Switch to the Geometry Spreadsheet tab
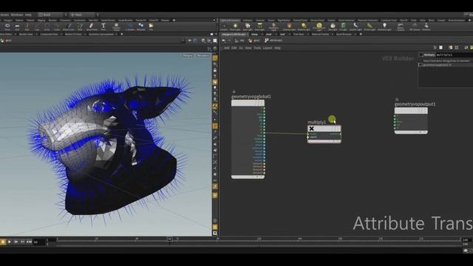 click(x=101, y=34)
